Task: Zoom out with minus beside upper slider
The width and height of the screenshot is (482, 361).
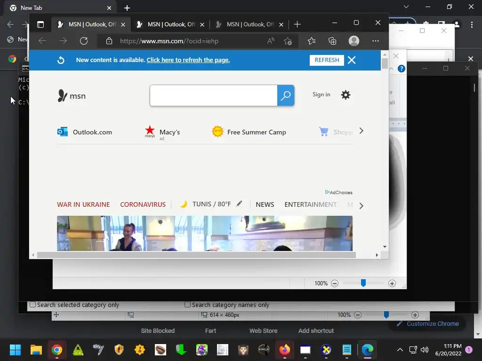Action: (x=335, y=283)
